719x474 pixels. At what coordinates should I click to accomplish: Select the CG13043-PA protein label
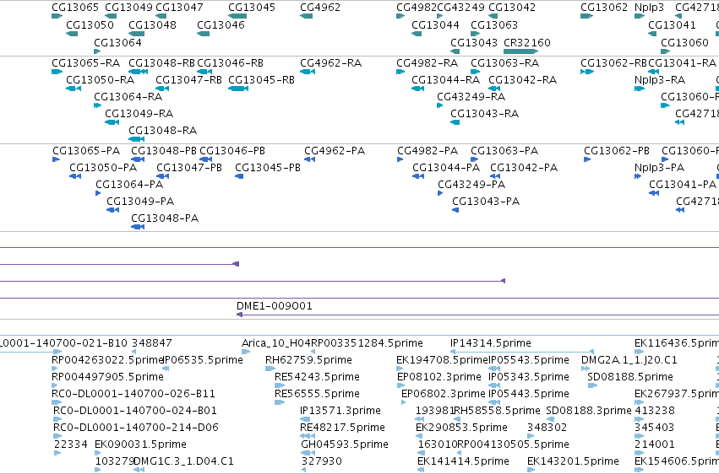(486, 202)
